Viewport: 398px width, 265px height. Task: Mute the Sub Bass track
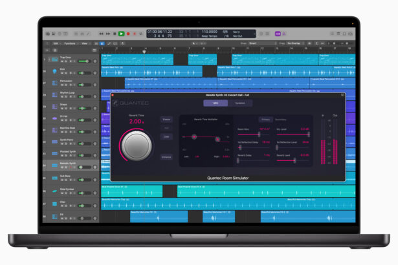click(62, 180)
